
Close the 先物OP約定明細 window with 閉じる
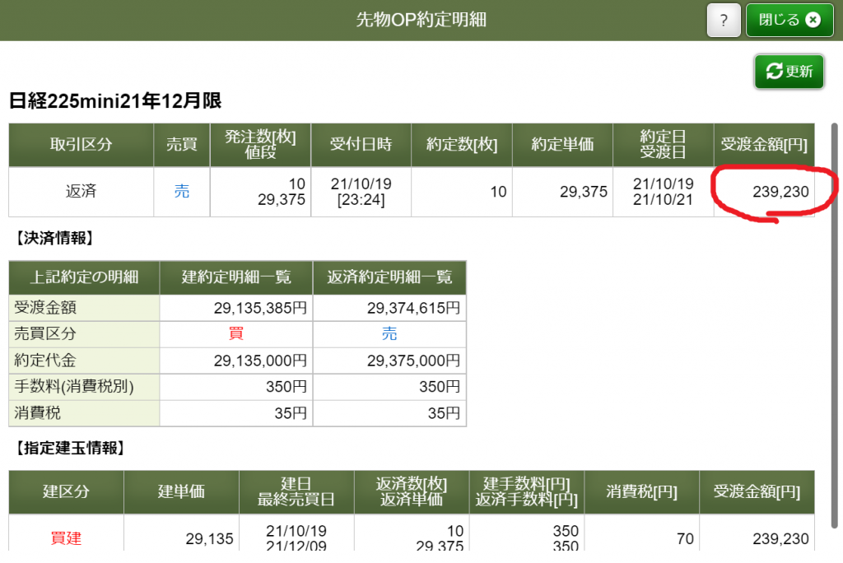(789, 21)
